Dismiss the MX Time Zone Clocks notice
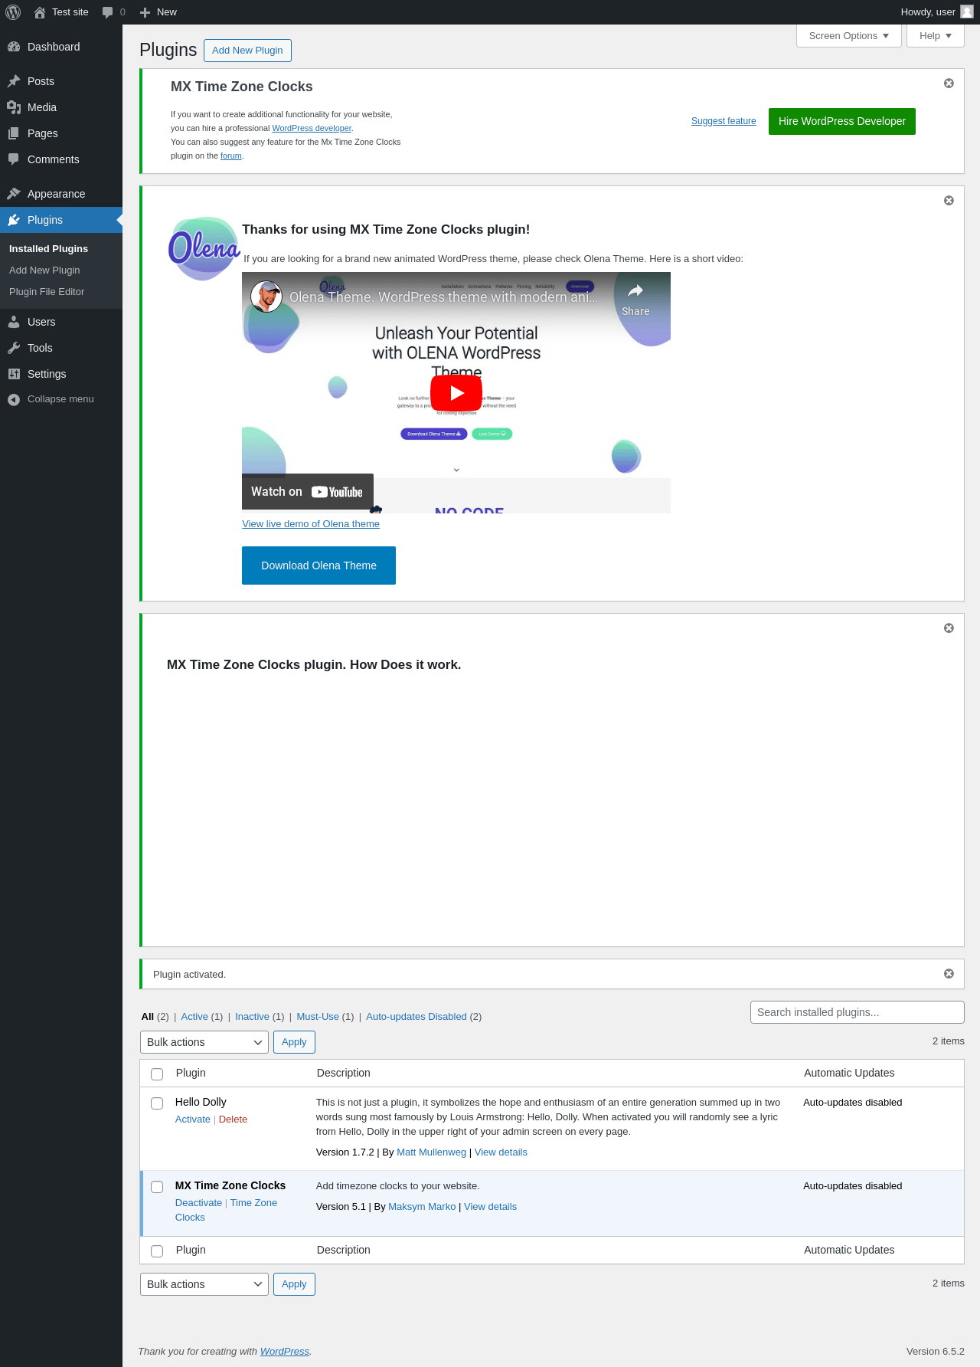 pos(949,84)
